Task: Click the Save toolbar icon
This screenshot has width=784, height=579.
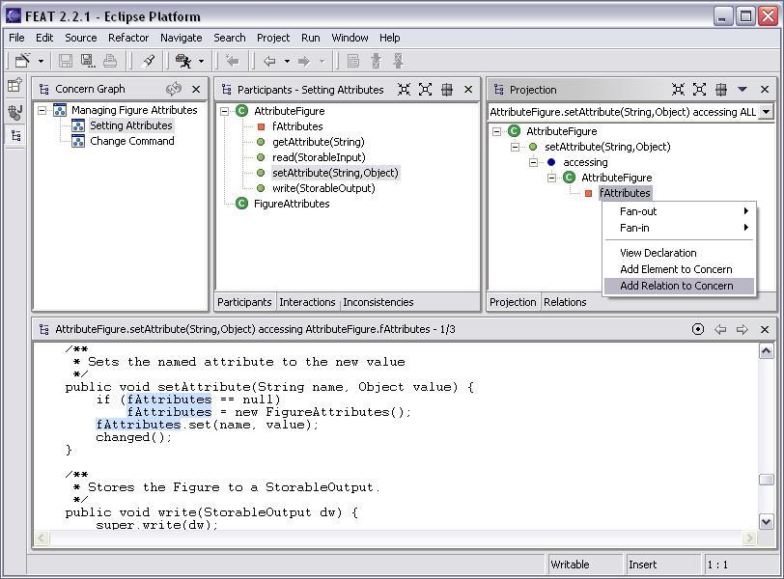Action: [x=65, y=61]
